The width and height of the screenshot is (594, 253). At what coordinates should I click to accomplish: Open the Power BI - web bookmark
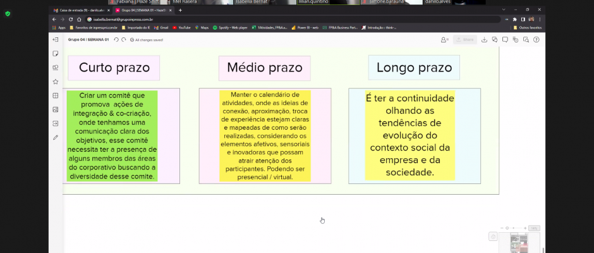click(x=305, y=28)
